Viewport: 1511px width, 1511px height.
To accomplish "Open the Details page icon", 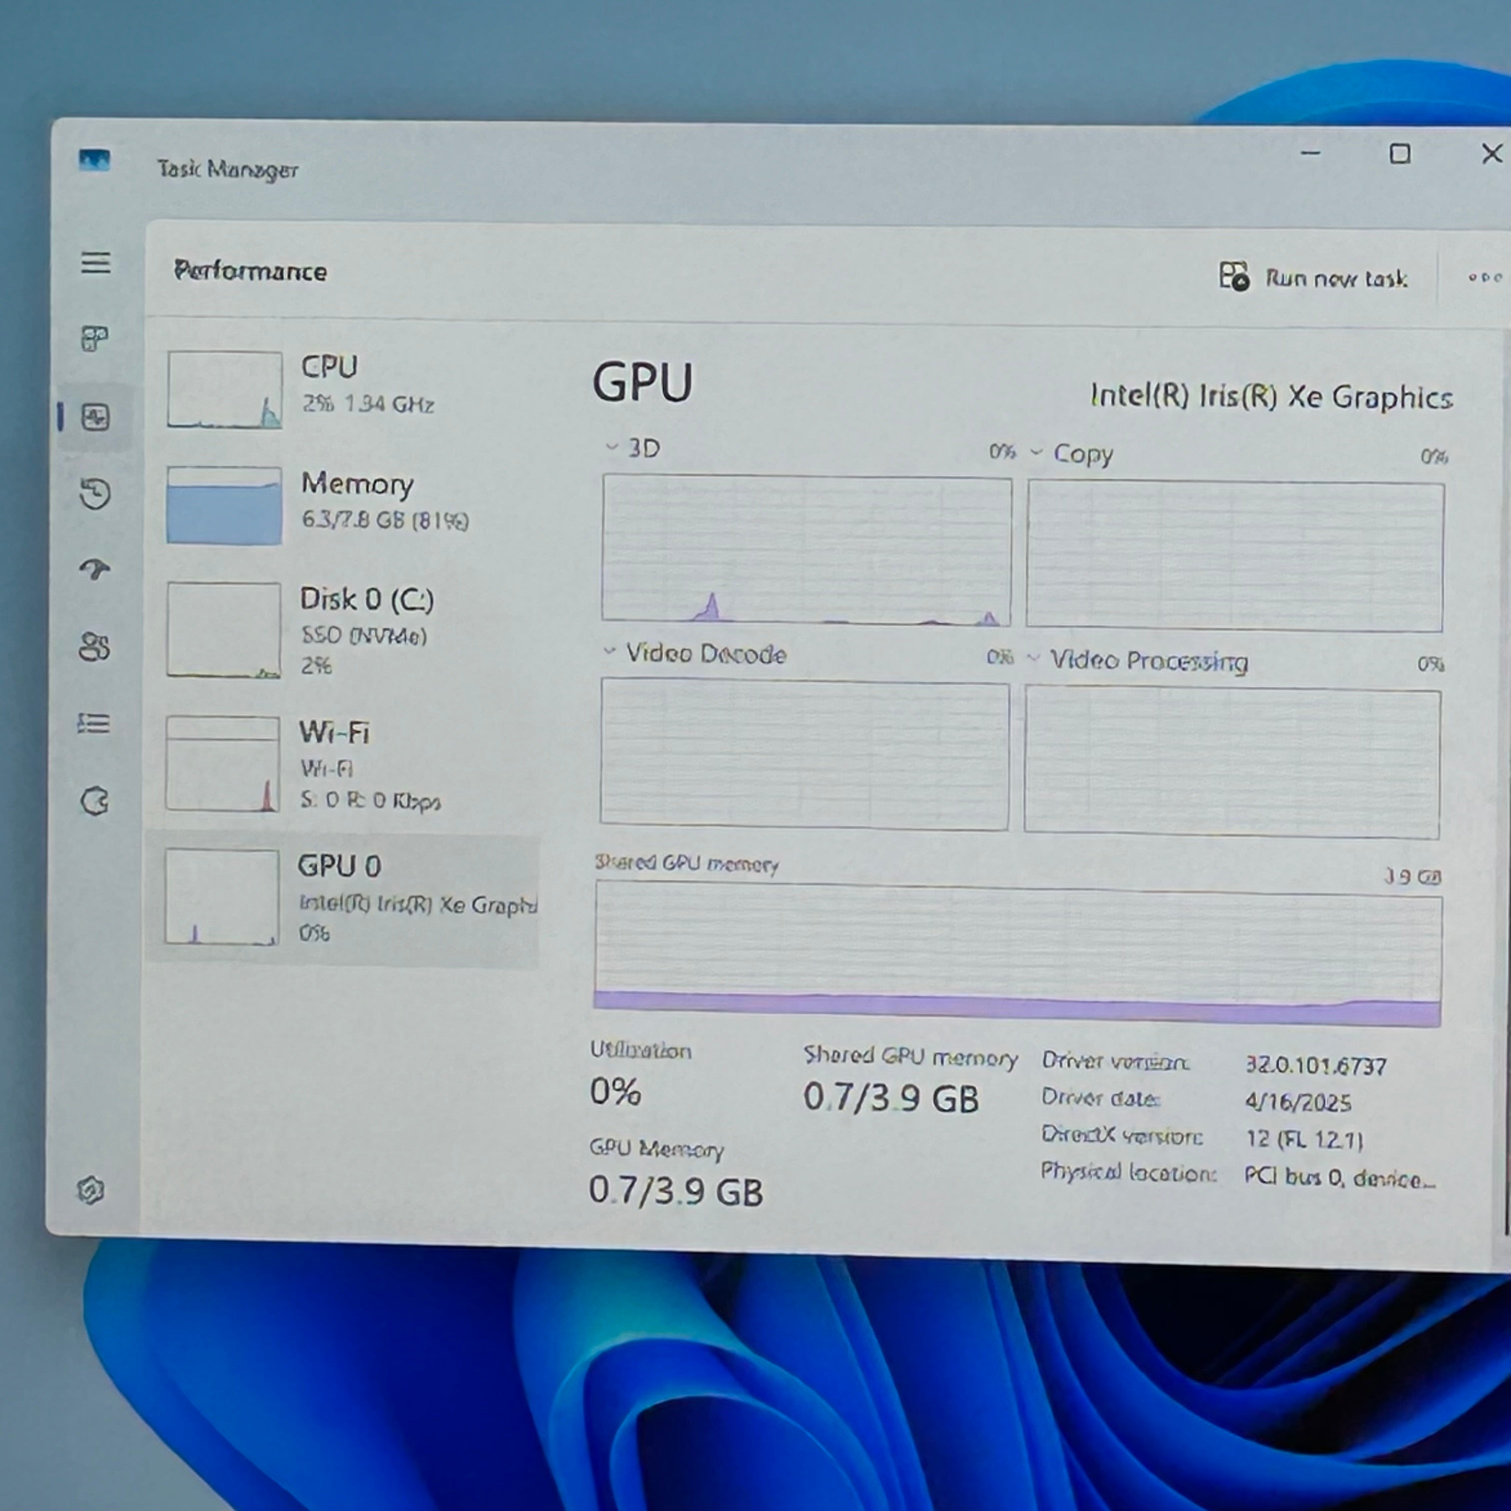I will [94, 724].
